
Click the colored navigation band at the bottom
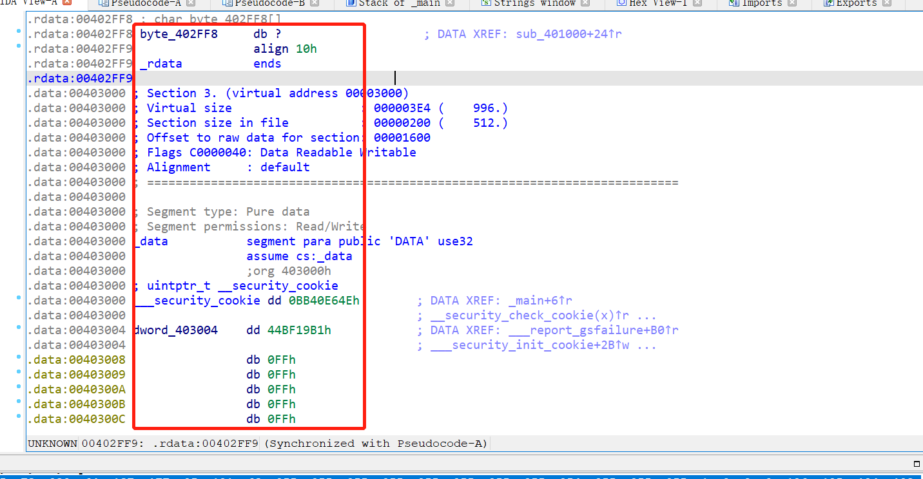pos(461,476)
